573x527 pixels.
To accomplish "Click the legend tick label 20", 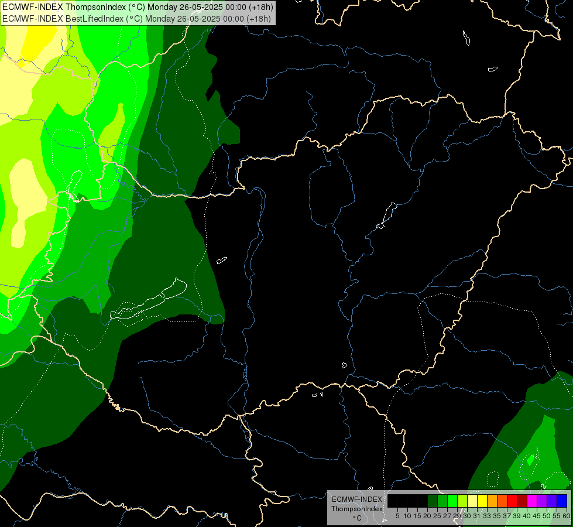I will point(427,516).
